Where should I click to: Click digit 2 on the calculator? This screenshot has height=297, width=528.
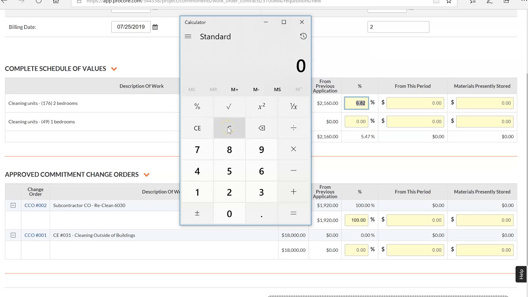pos(229,192)
